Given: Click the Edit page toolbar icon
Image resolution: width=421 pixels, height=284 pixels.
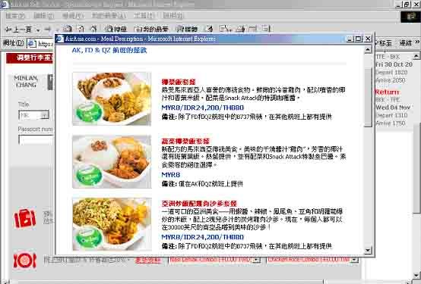Looking at the screenshot, I should pyautogui.click(x=253, y=29).
